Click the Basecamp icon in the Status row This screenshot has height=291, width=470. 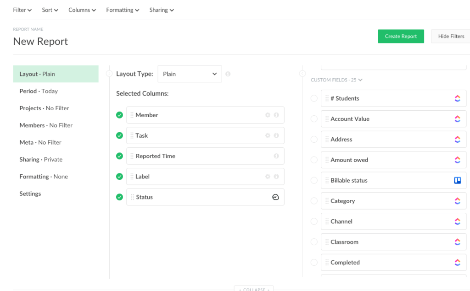pos(275,197)
